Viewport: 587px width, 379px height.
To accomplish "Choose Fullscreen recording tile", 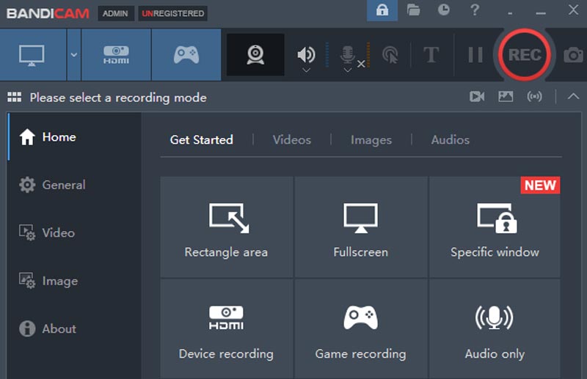I will [x=360, y=227].
